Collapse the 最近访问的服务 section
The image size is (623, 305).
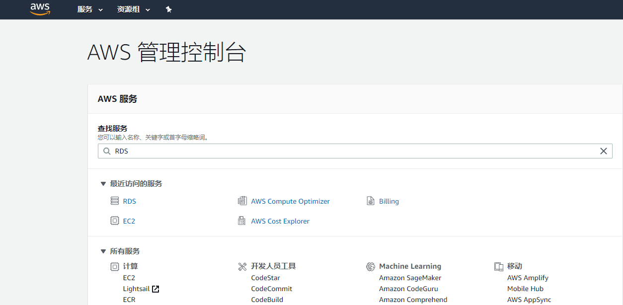click(103, 184)
